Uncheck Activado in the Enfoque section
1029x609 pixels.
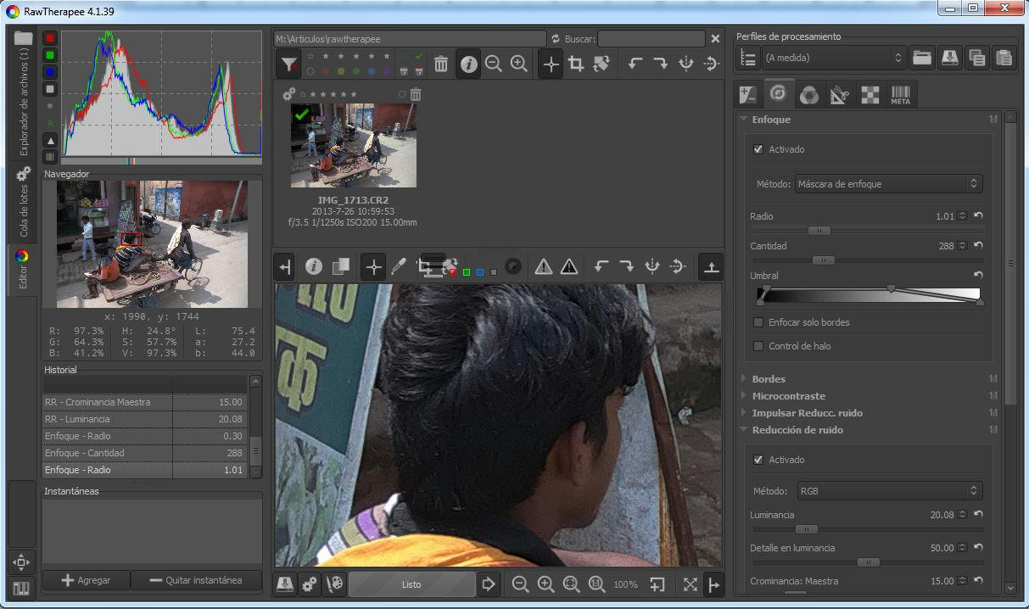point(758,149)
